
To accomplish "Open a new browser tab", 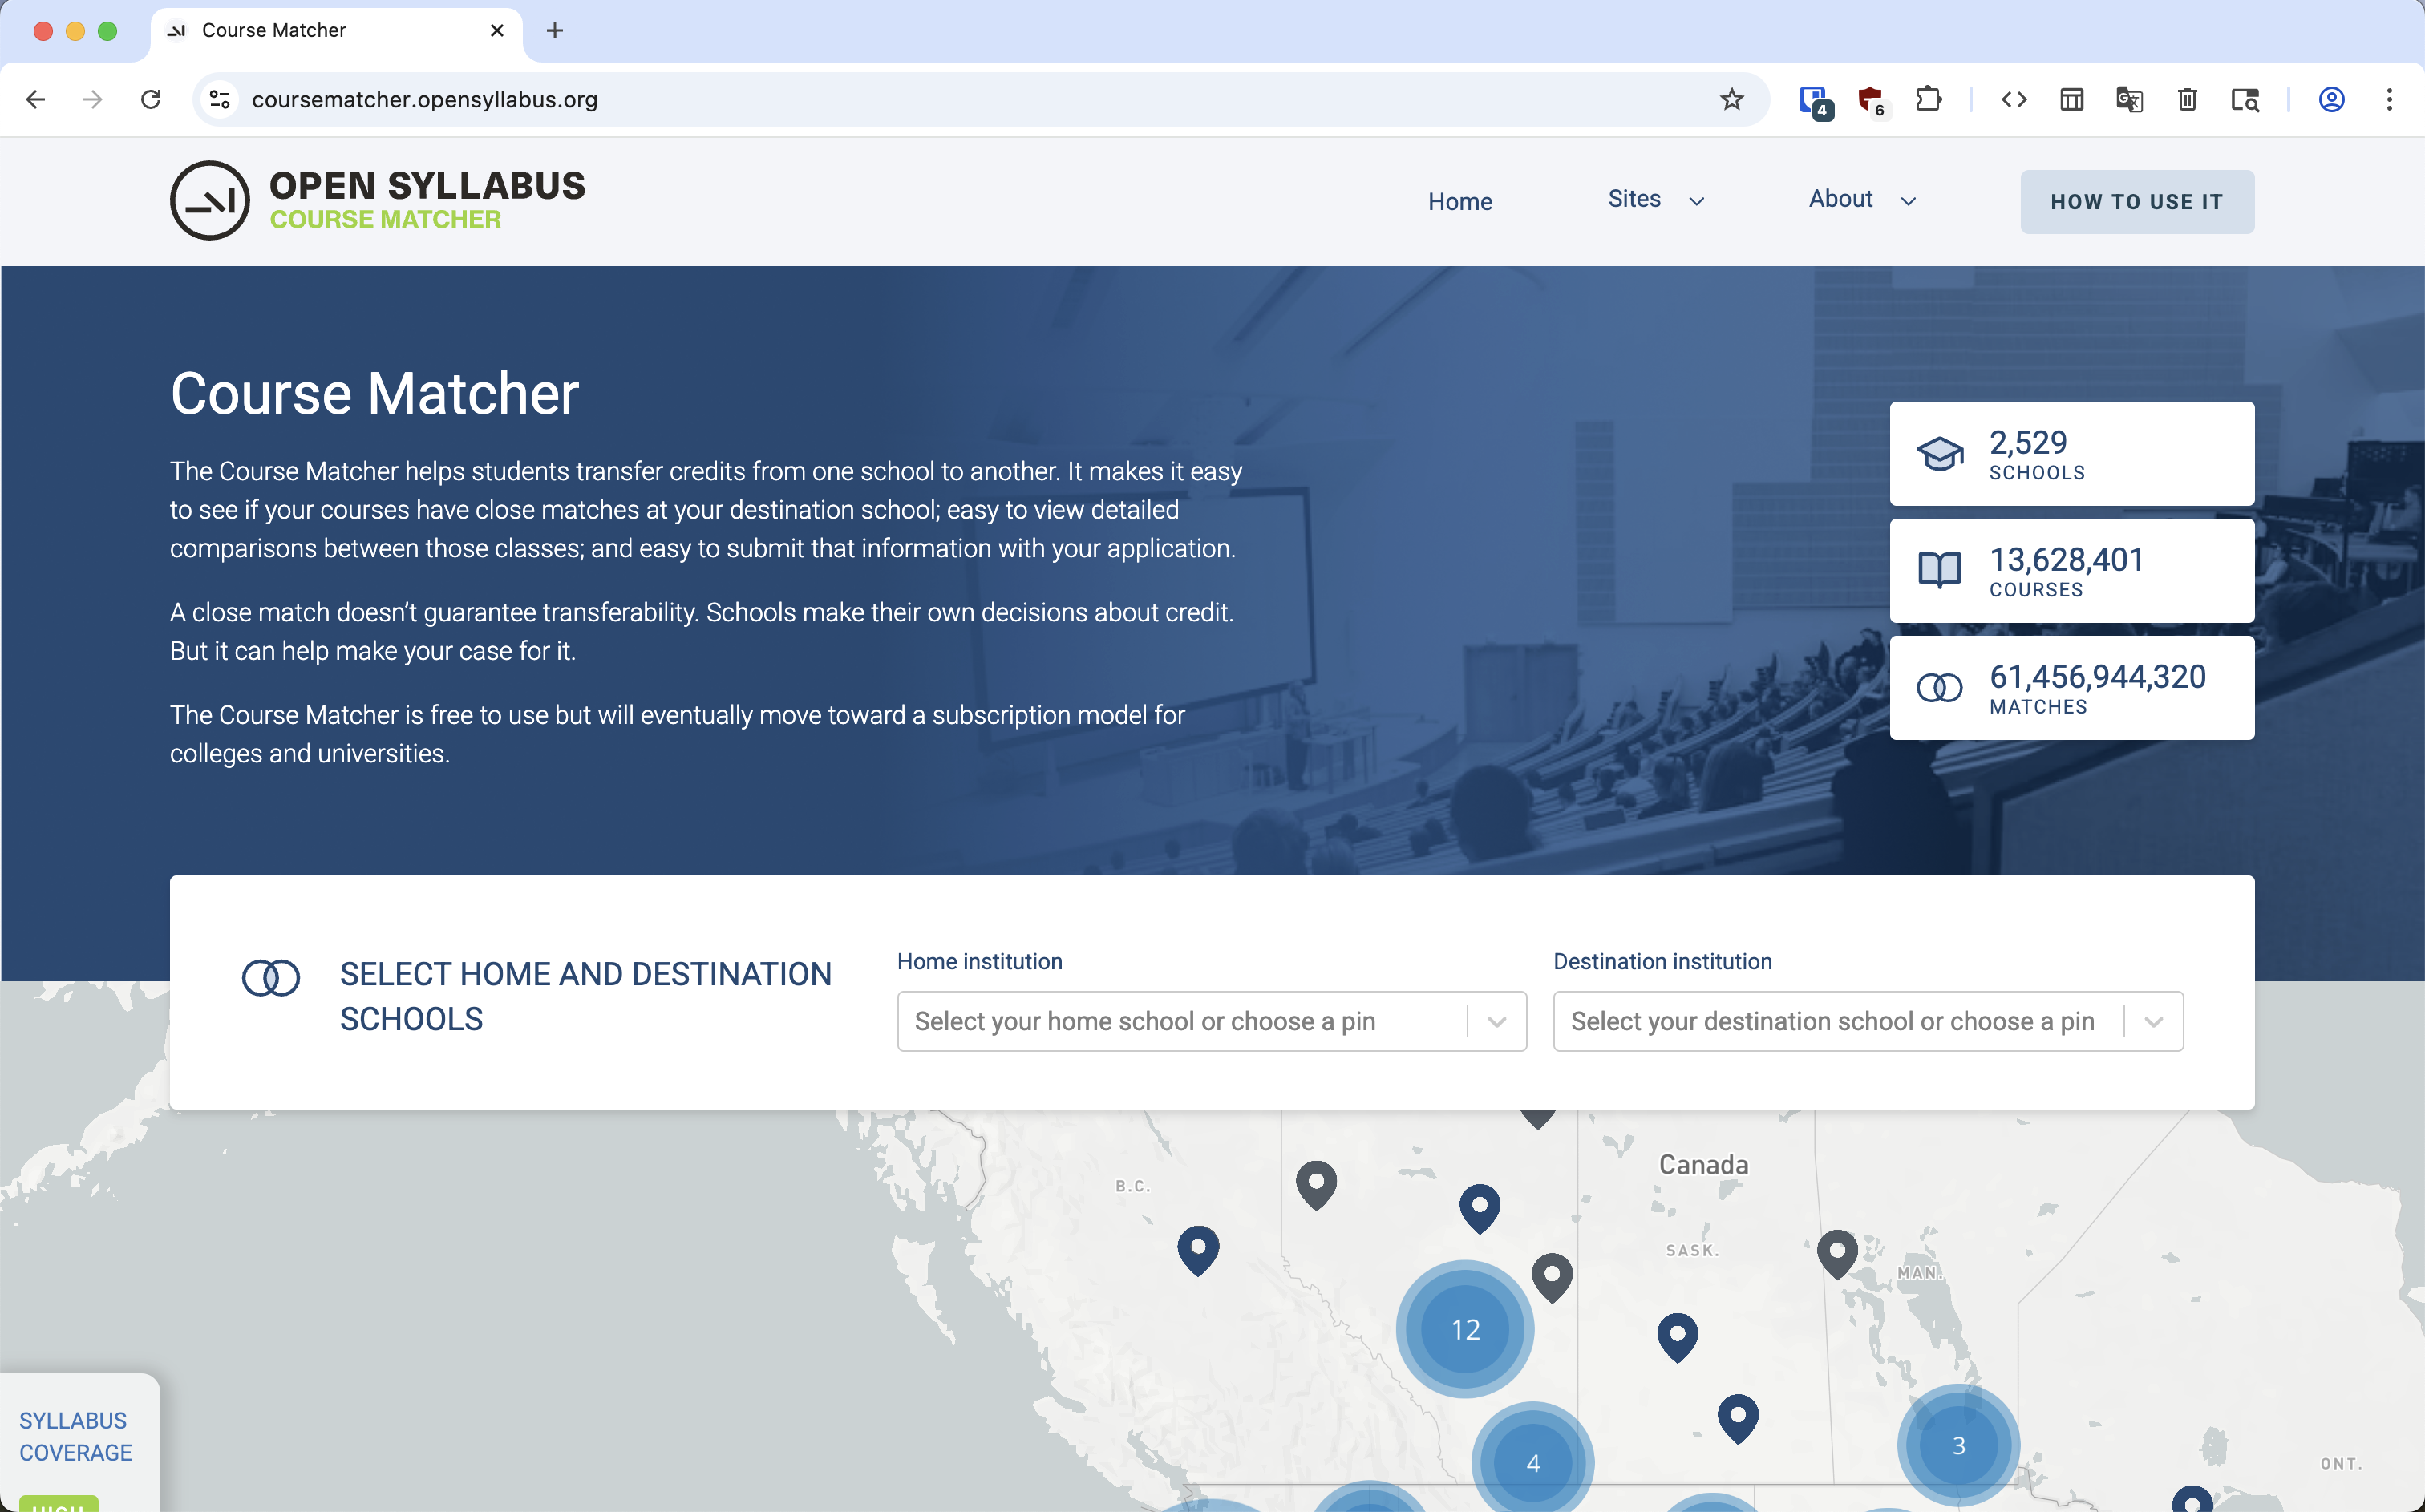I will coord(555,30).
